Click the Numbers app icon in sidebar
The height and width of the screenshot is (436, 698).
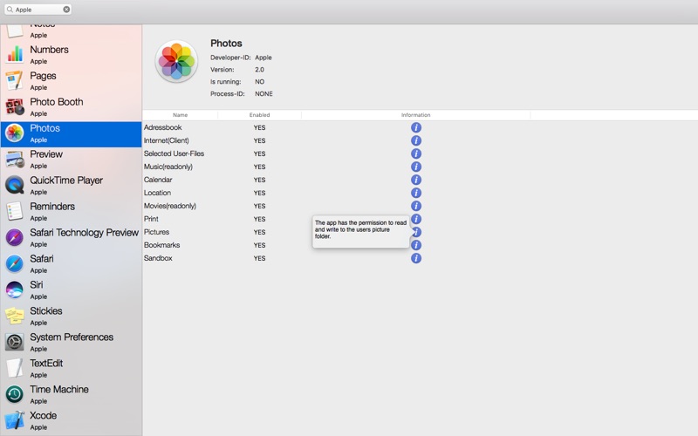pyautogui.click(x=15, y=54)
